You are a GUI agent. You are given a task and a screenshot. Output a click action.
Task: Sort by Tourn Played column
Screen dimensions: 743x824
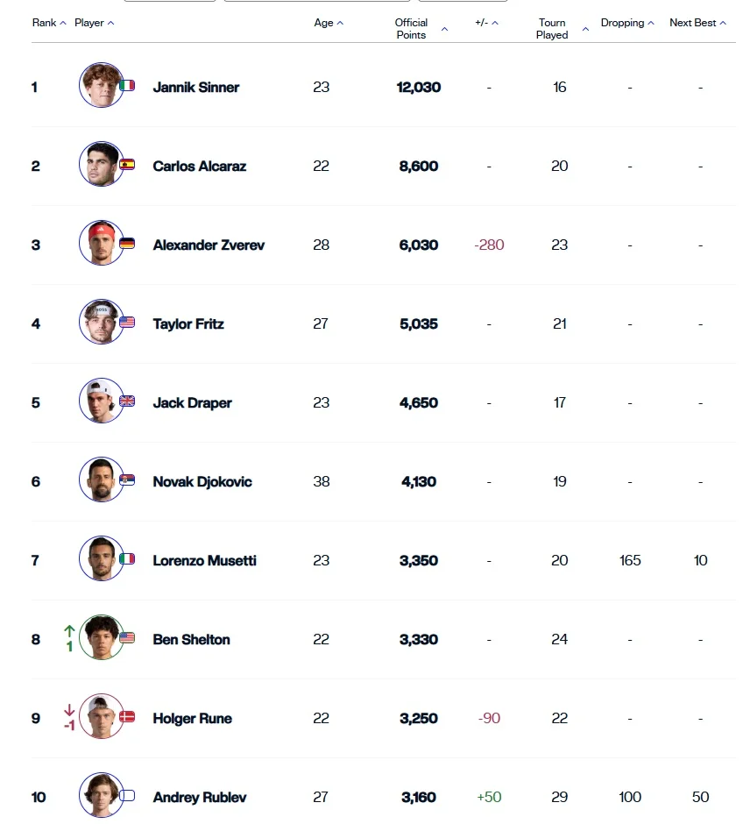(x=560, y=29)
